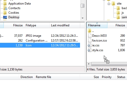Select Application Data folder

[x=20, y=4]
